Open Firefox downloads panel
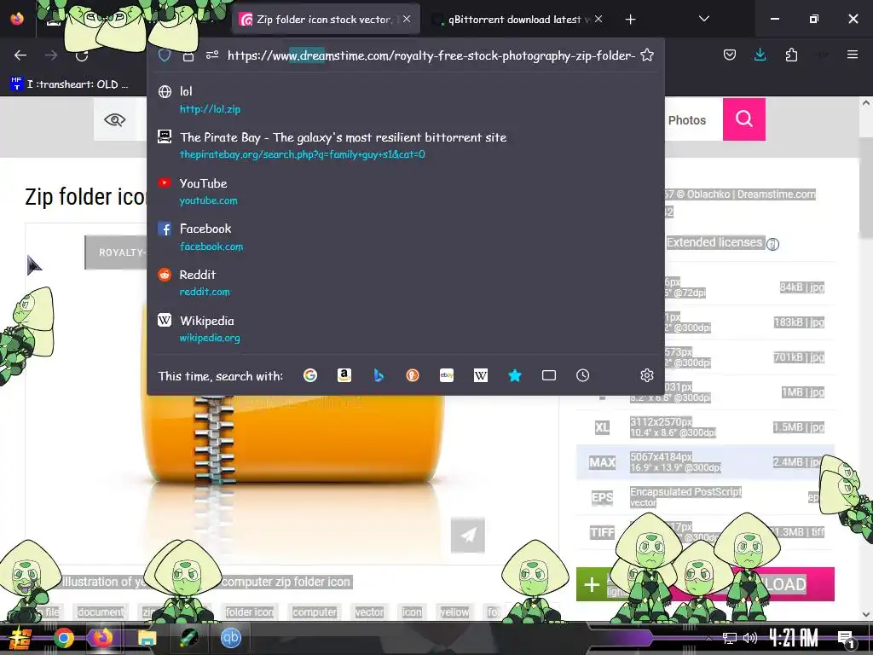 (x=760, y=55)
